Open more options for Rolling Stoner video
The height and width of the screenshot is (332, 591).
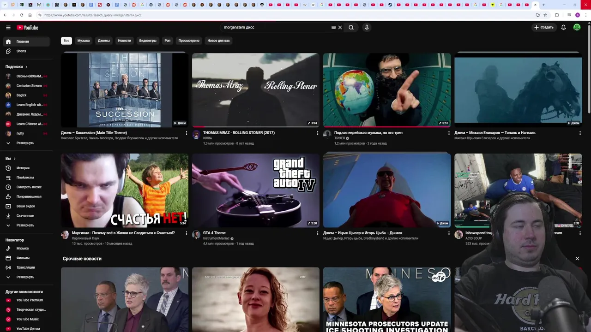[x=317, y=133]
